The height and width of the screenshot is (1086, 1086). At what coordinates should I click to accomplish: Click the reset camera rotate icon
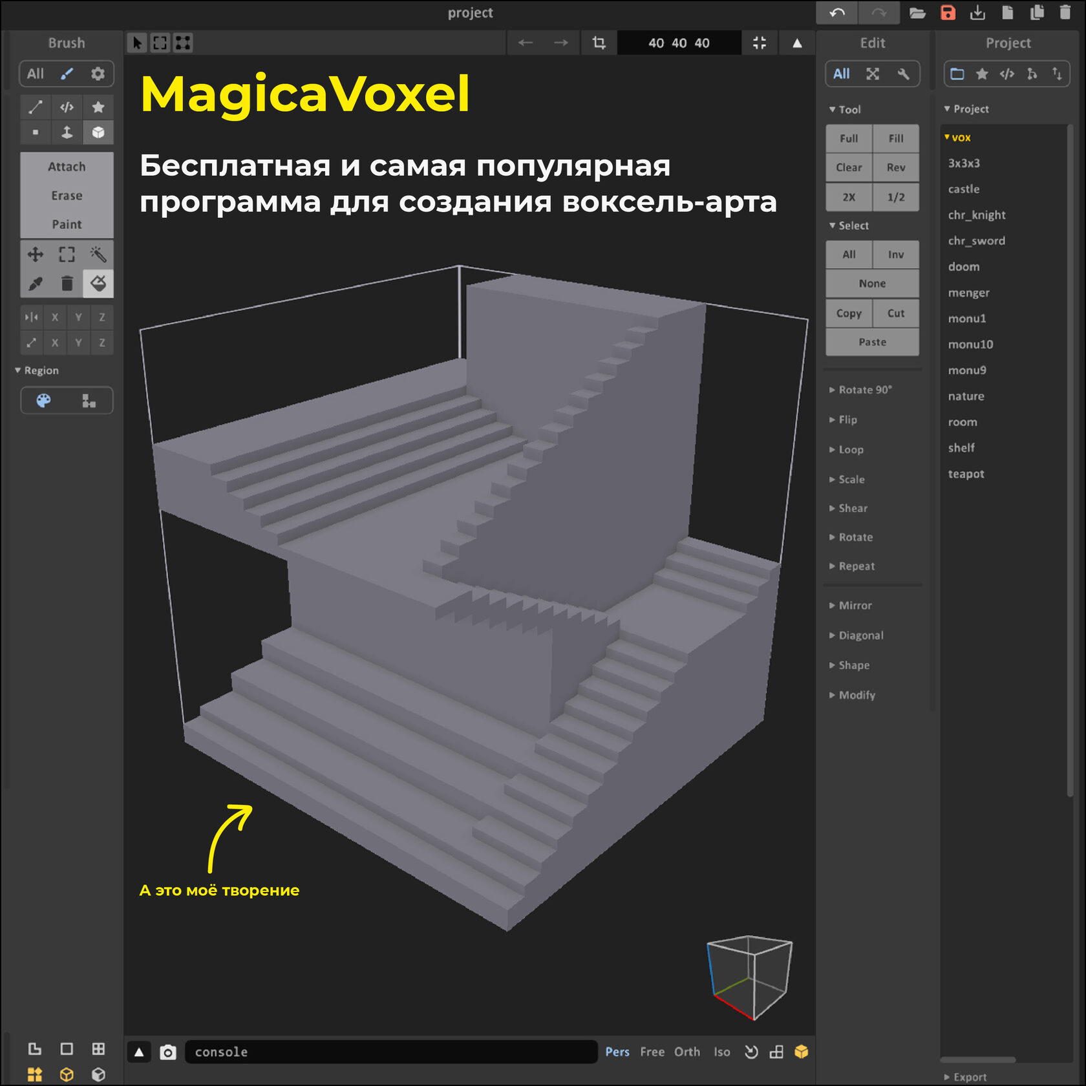(x=751, y=1052)
